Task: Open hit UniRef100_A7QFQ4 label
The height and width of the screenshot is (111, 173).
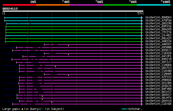Action: pos(158,20)
